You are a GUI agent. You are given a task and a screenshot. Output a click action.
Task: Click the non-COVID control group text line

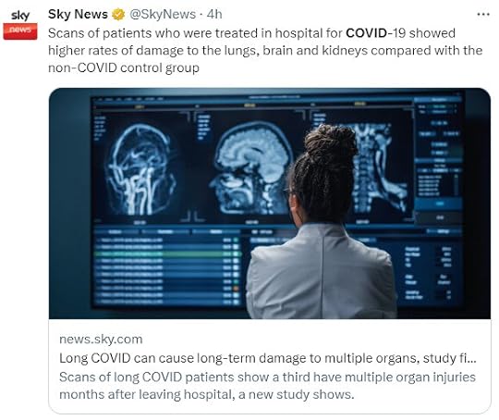[124, 68]
